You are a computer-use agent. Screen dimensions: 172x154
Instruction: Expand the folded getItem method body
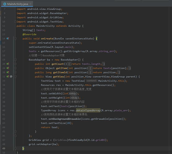tap(15, 68)
